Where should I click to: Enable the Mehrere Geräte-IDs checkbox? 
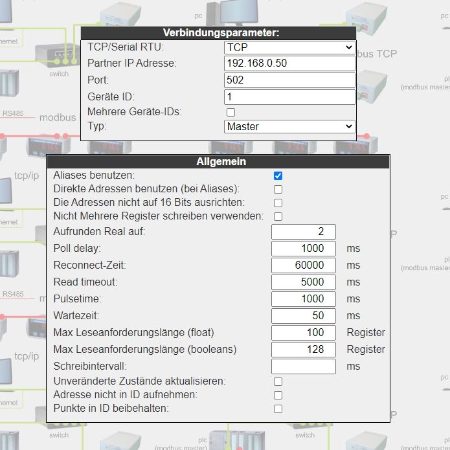tap(231, 112)
